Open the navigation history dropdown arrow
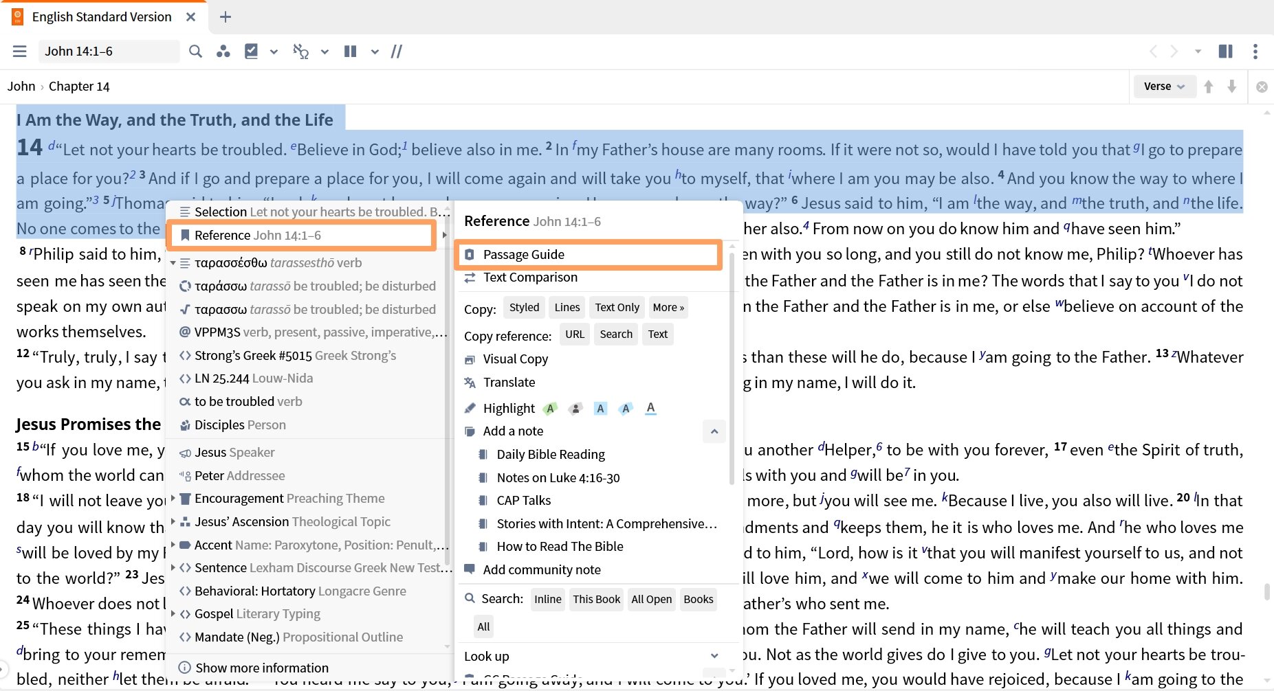The width and height of the screenshot is (1274, 691). (x=1198, y=52)
